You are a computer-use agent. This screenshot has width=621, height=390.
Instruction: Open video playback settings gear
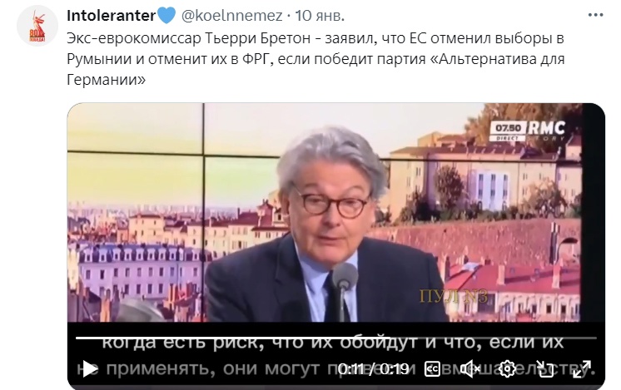[x=507, y=369]
